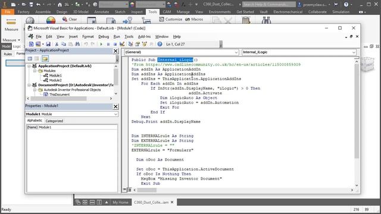
Task: Toggle Design Mode icon in VBA toolbar
Action: [122, 44]
